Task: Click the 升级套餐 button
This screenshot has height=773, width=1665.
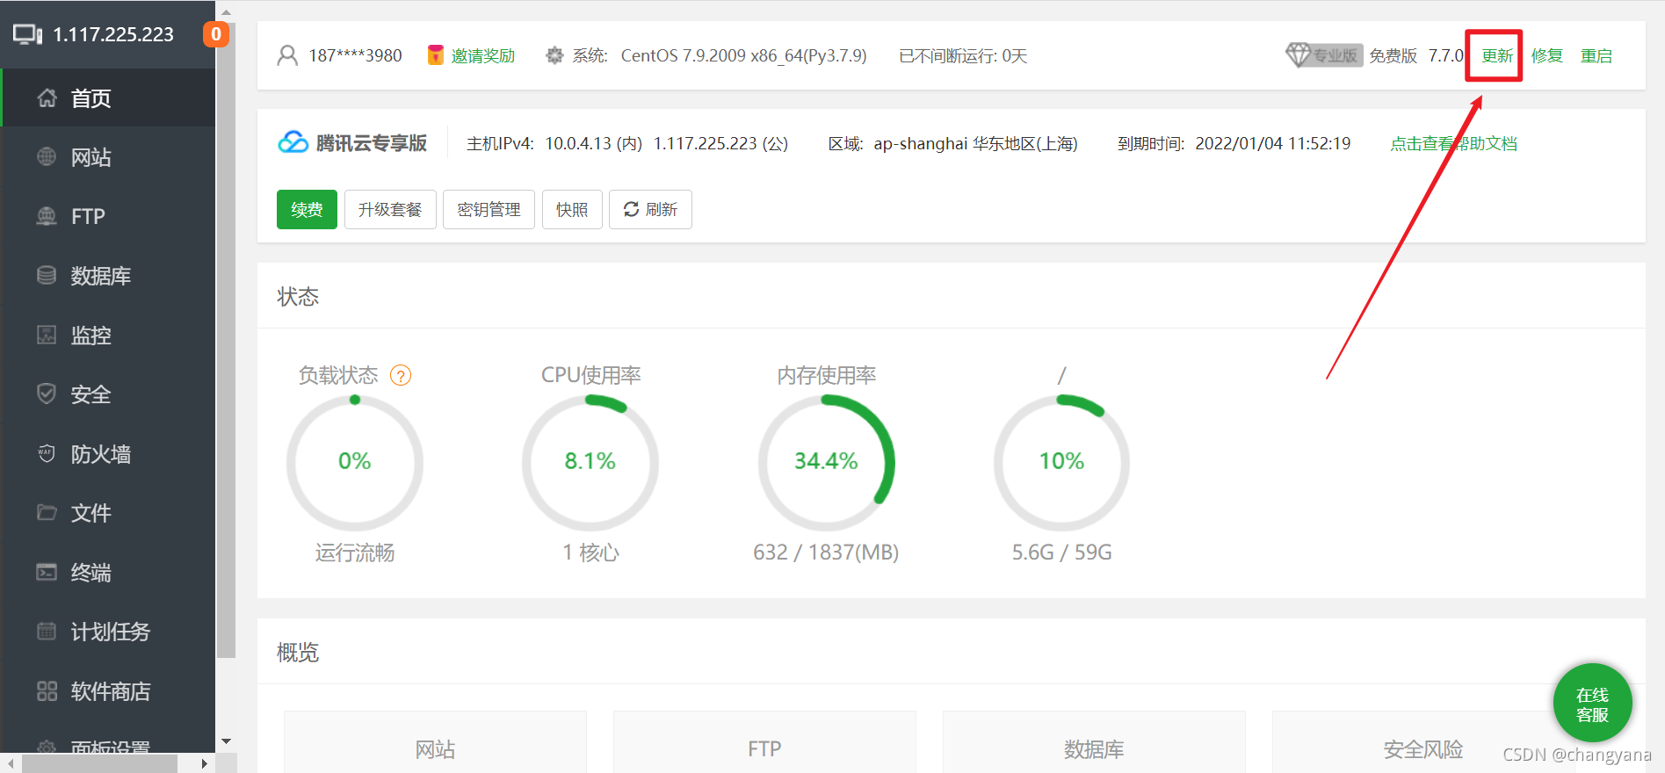Action: coord(390,209)
